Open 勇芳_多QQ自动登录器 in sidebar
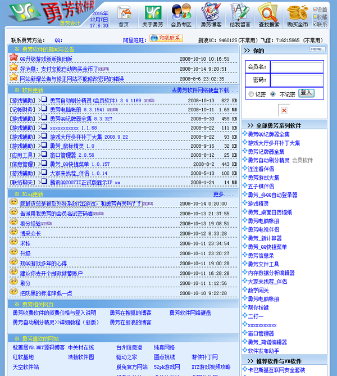Screen dimensions: 337x376 [x=272, y=195]
